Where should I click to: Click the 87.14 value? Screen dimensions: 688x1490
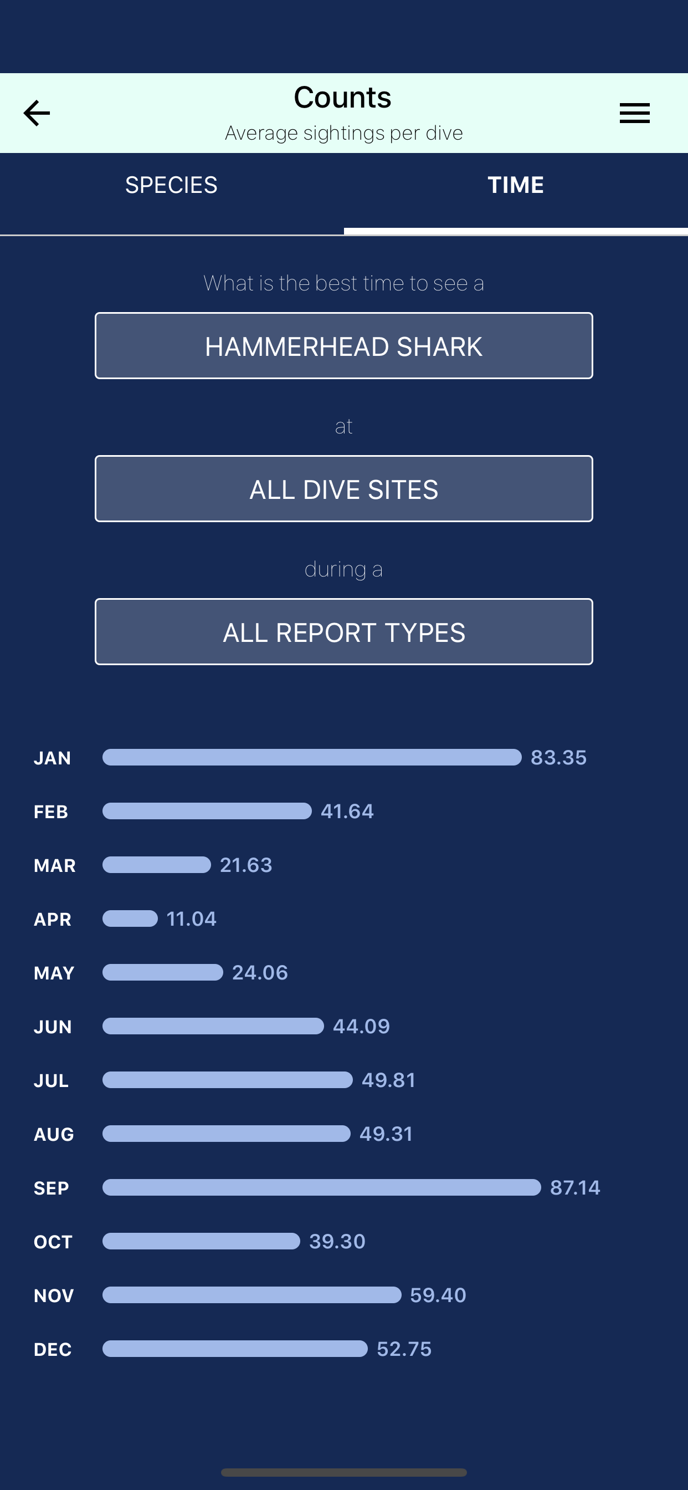(575, 1187)
